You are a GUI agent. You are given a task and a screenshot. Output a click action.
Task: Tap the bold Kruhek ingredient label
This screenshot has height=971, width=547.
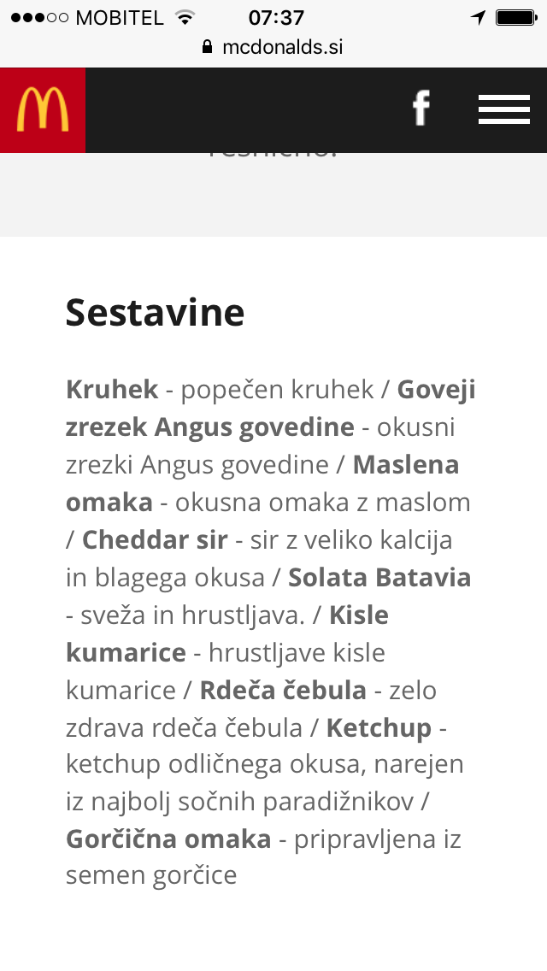click(x=112, y=390)
